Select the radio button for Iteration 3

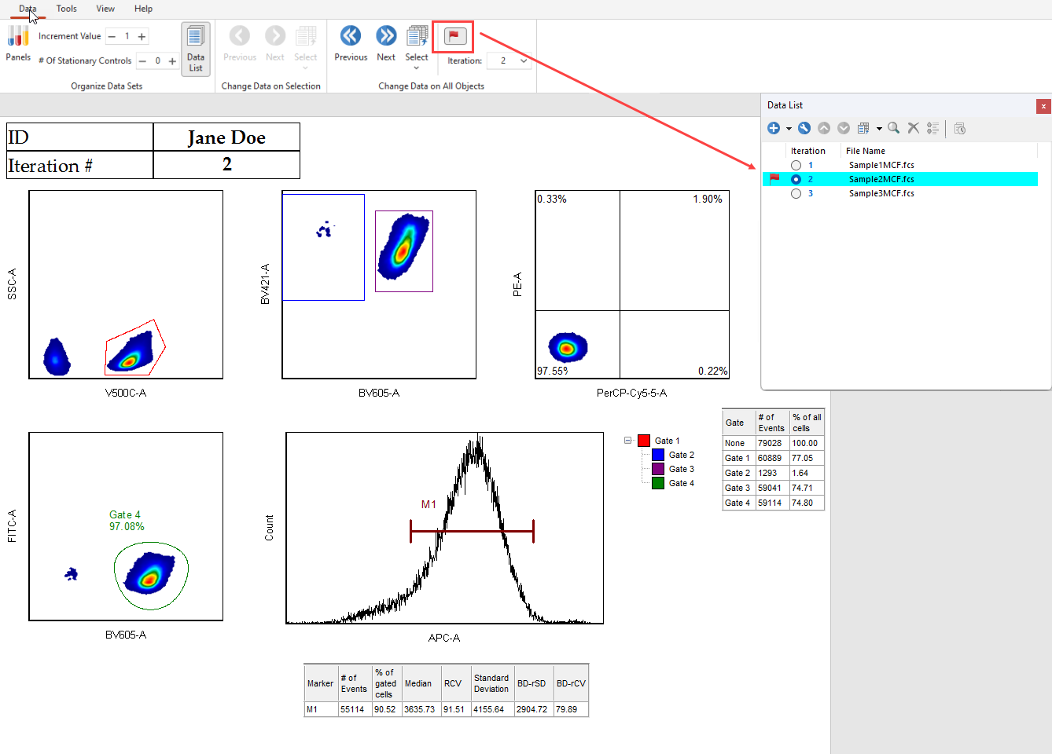point(796,193)
